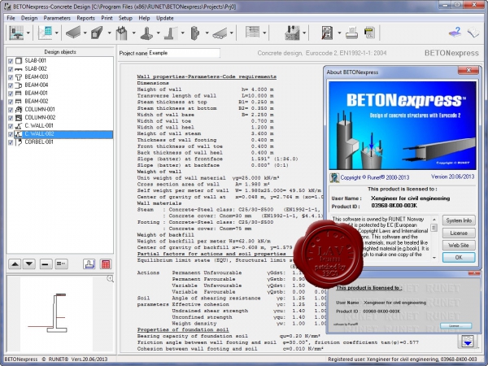
Task: Select the ribbed slab section toolbar icon
Action: coord(220,33)
